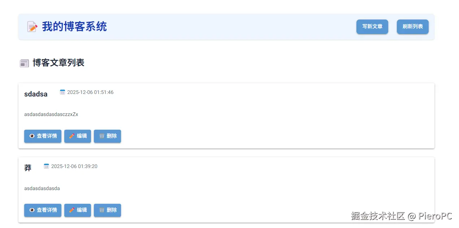Select the 莽 post title

click(x=28, y=168)
